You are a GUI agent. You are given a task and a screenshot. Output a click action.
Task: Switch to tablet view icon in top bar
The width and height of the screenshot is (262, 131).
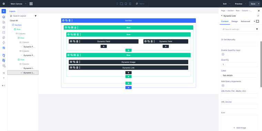[126, 4]
